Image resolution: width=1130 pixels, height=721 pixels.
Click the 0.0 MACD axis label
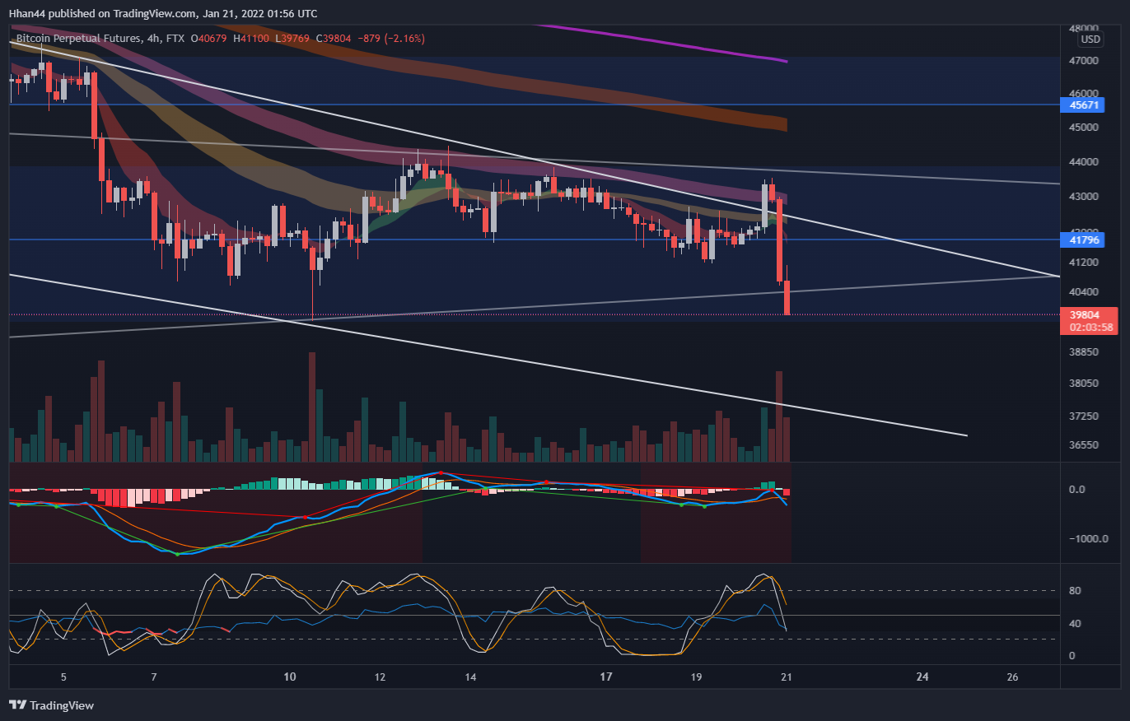[1076, 490]
